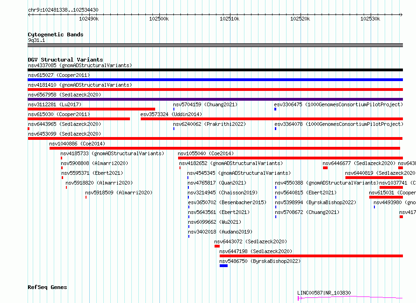Click nsv5704159 (Chuang2021) label

coord(205,104)
